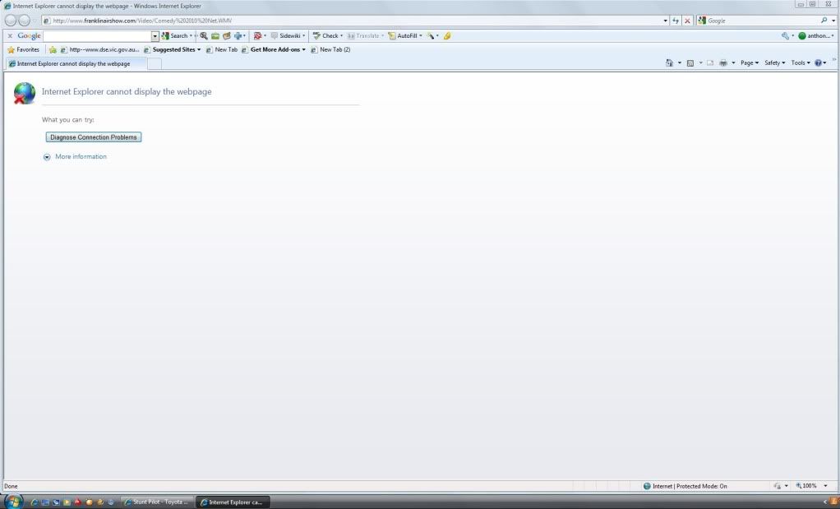Open the Suggested Sites favorites link
840x509 pixels.
(176, 49)
